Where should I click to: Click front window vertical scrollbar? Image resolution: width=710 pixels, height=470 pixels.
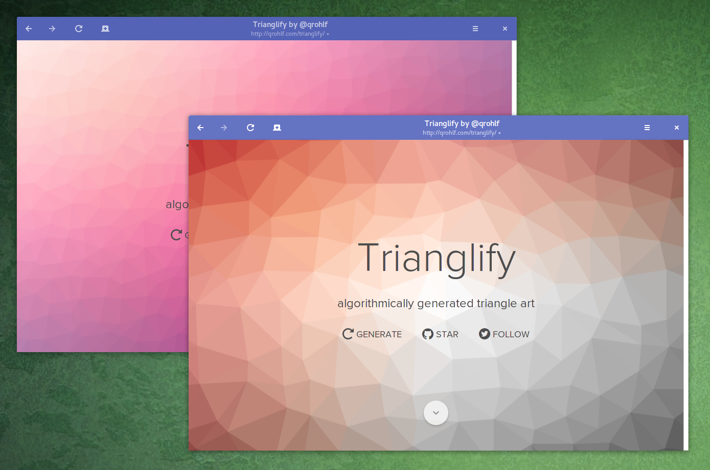coord(686,295)
